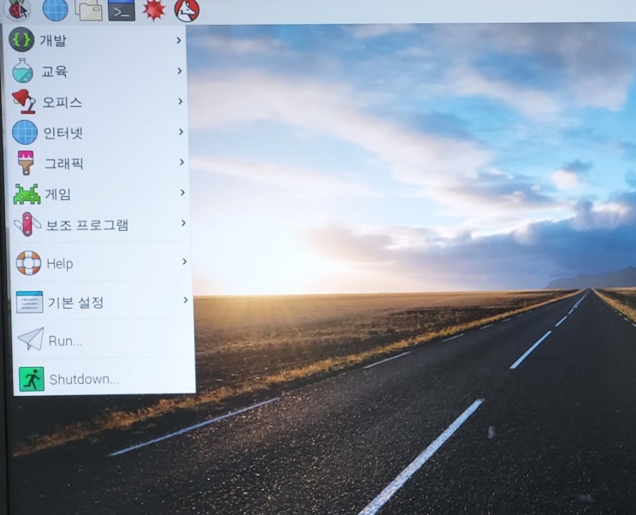
Task: Click the 기본 설정 preferences window icon
Action: click(30, 302)
